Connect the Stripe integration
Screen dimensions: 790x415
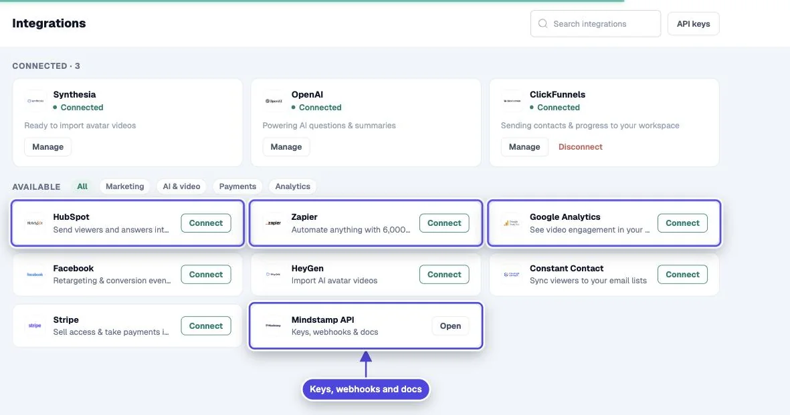coord(206,326)
